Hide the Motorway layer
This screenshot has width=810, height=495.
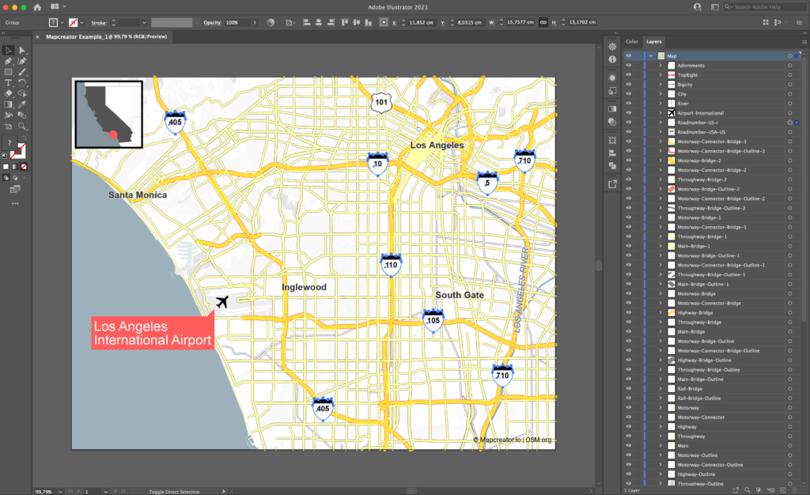point(629,408)
